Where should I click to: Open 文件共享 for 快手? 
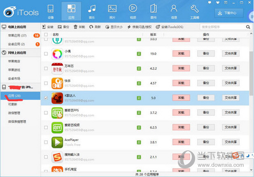point(231,83)
